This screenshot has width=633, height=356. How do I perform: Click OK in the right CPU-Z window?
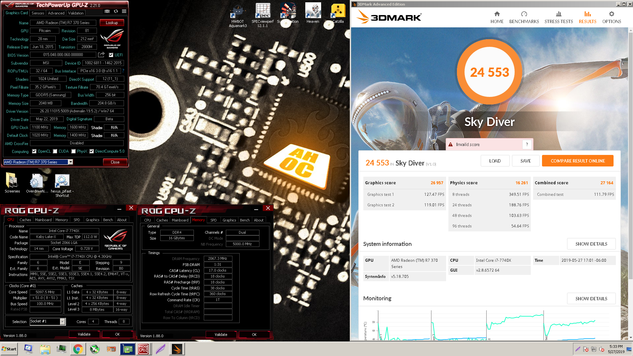pos(254,335)
